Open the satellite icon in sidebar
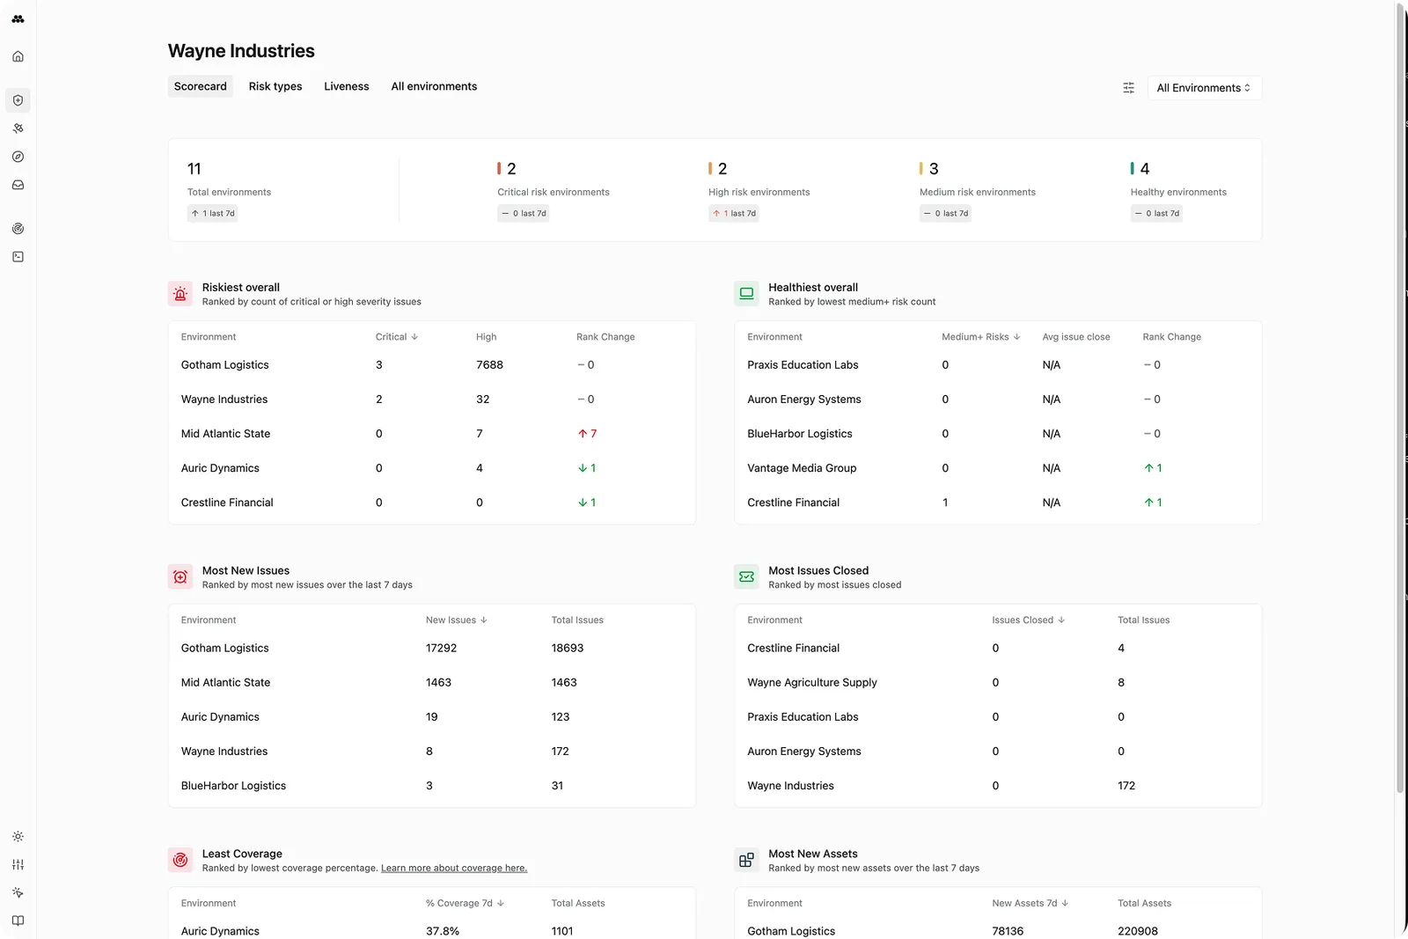1408x939 pixels. point(18,128)
